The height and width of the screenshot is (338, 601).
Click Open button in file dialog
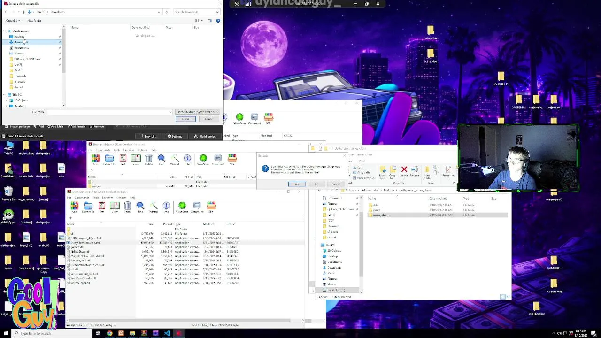click(185, 119)
